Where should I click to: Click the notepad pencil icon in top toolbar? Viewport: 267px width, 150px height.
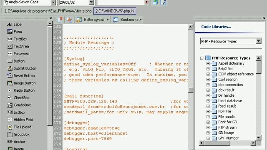163,2
